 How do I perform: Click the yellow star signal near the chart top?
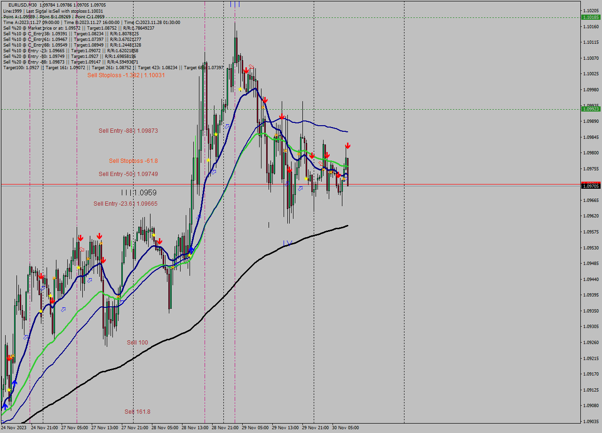coord(240,88)
